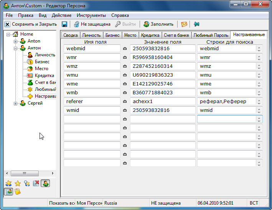Open the Справка menu
272x210 pixels.
pos(120,15)
